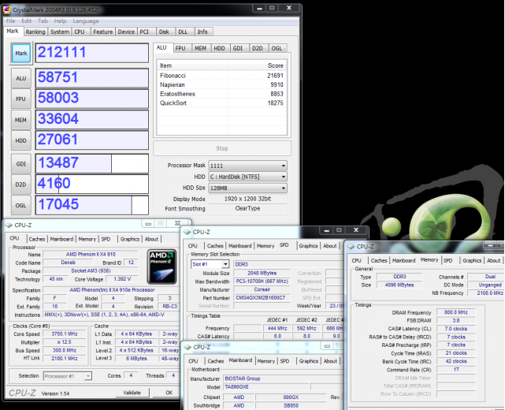Image resolution: width=505 pixels, height=410 pixels.
Task: Switch to the Info tab
Action: click(x=202, y=32)
